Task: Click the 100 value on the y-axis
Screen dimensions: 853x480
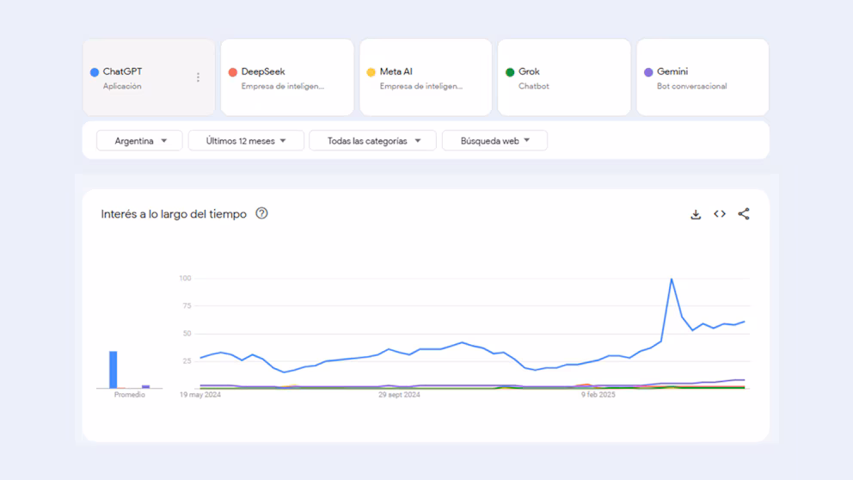Action: coord(185,278)
